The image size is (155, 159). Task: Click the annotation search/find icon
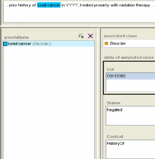coord(81,36)
